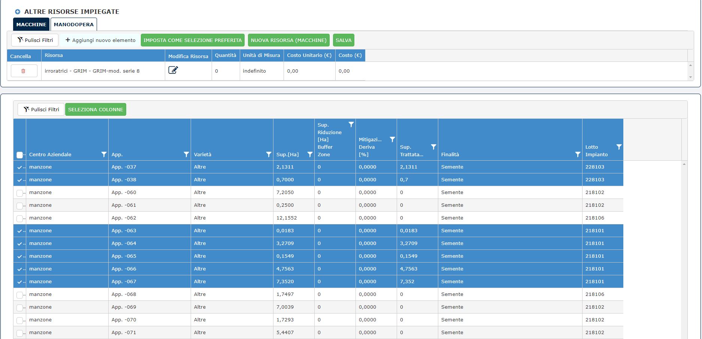
Task: Filter the Varietà column
Action: click(x=269, y=154)
